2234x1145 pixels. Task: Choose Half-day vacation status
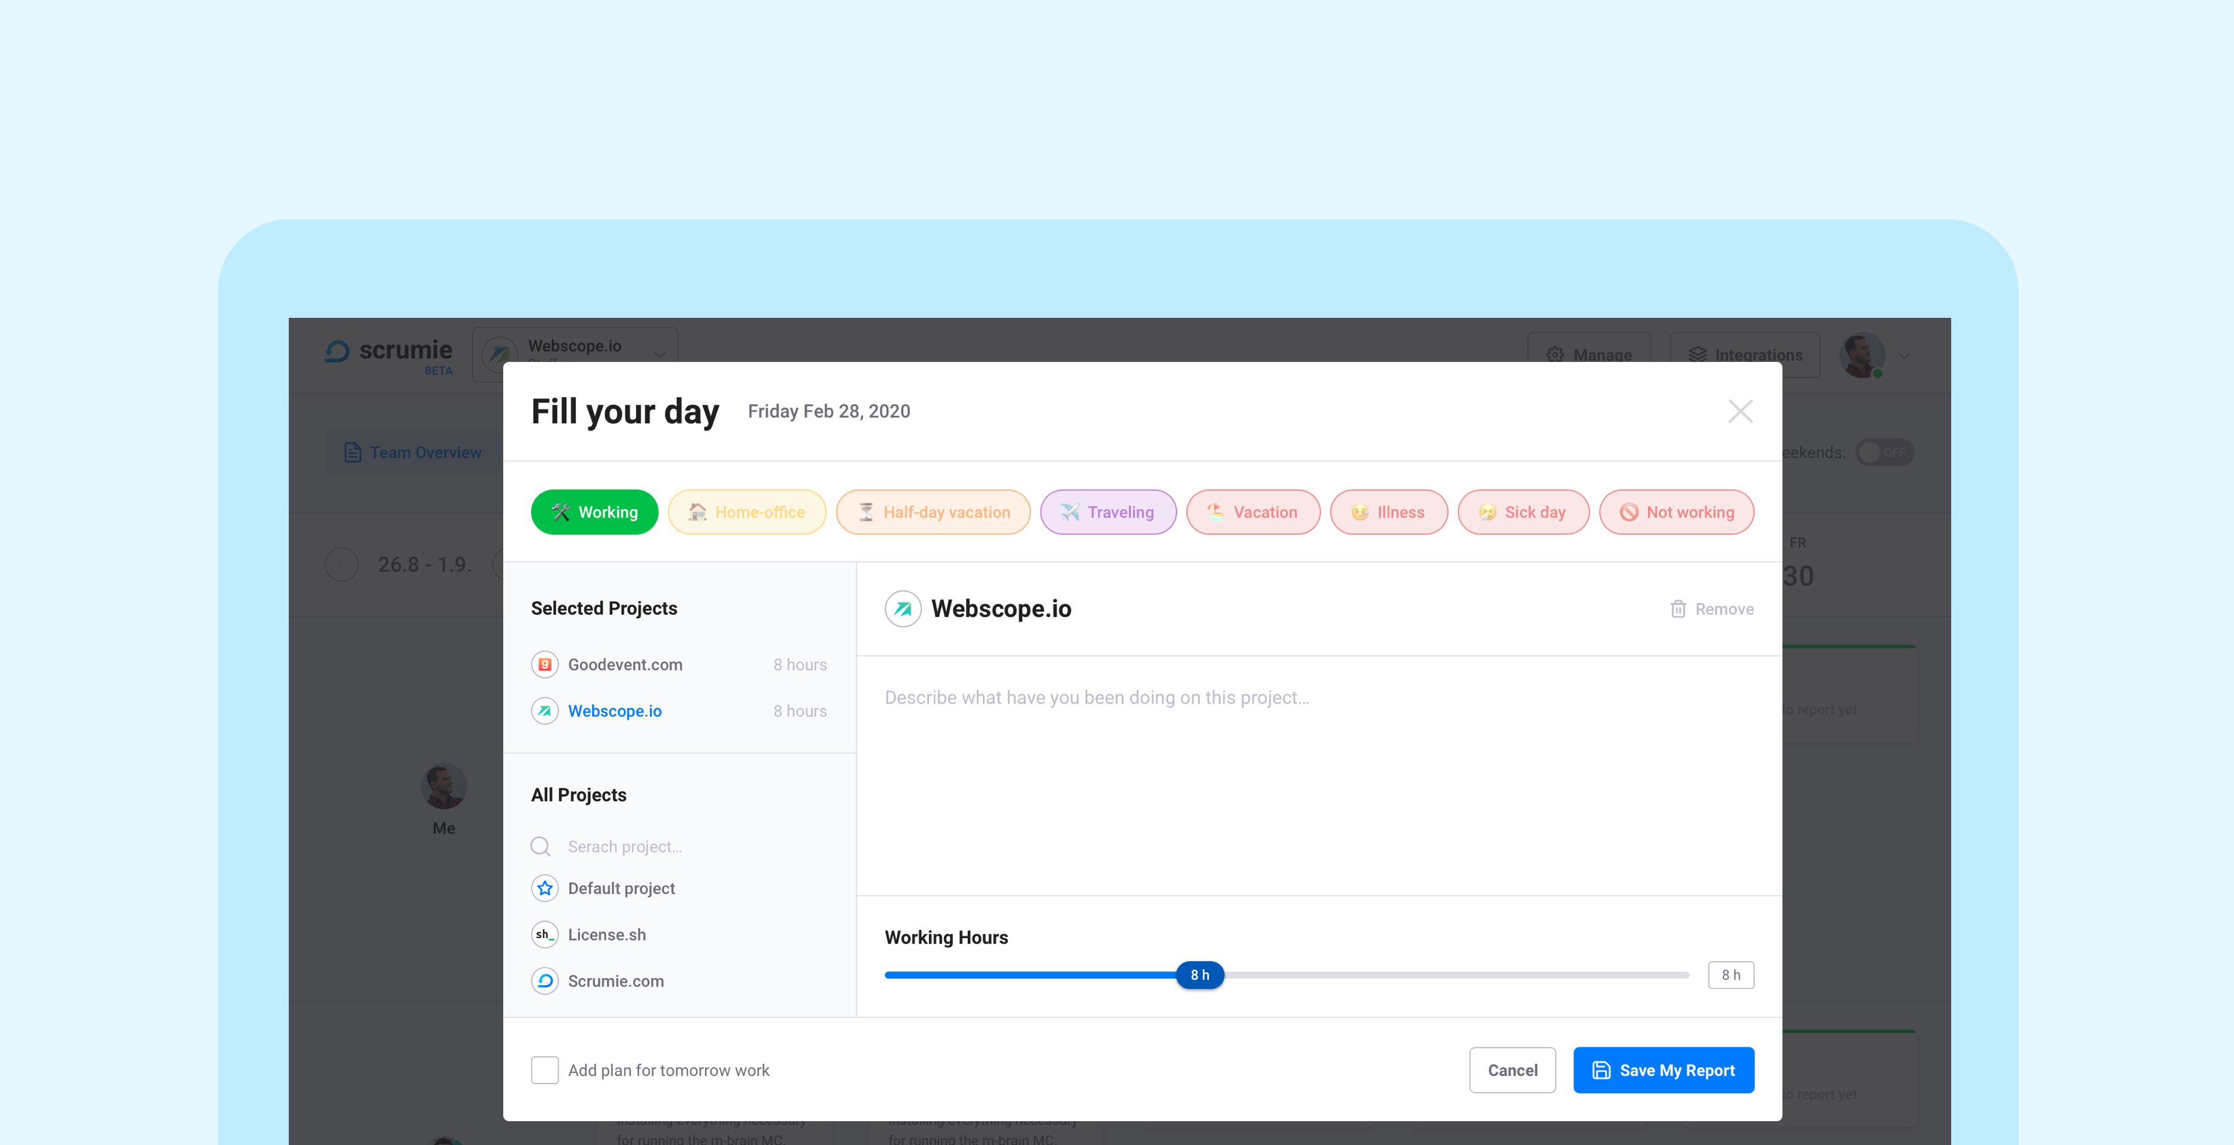click(x=933, y=512)
